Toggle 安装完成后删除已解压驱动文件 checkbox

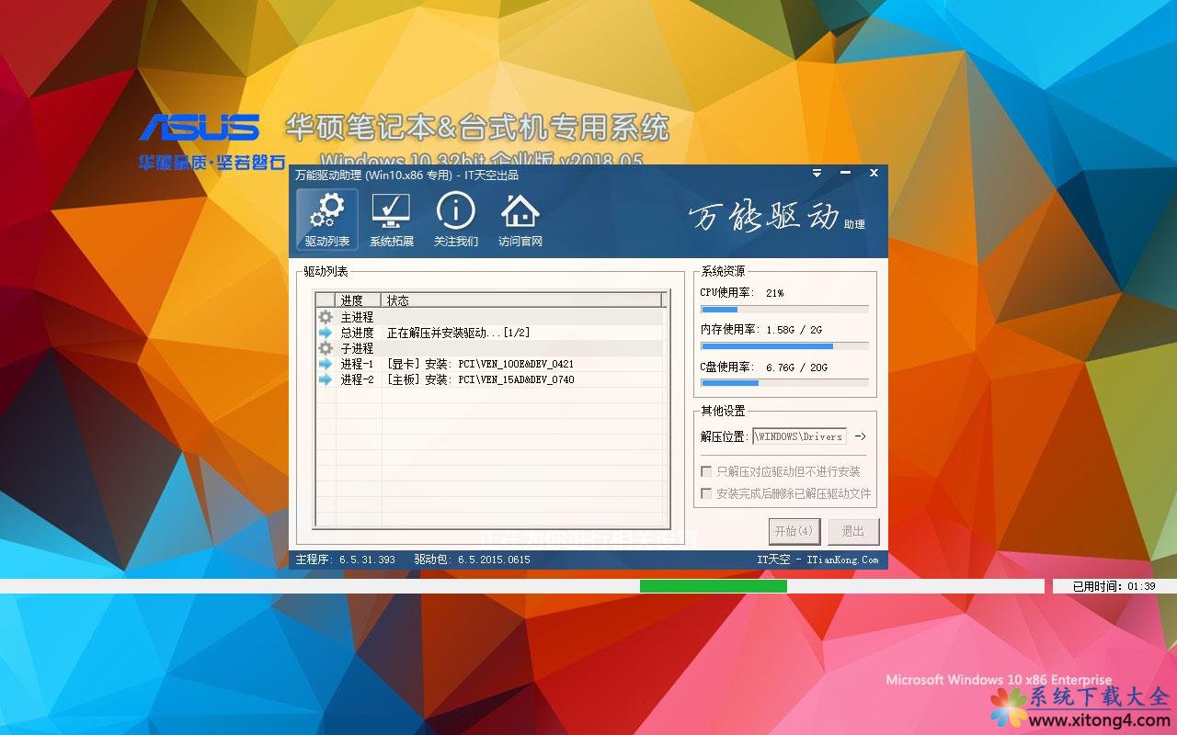pos(706,493)
